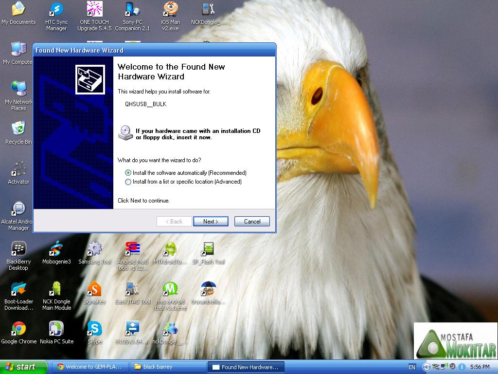Click Next in hardware wizard

tap(211, 222)
